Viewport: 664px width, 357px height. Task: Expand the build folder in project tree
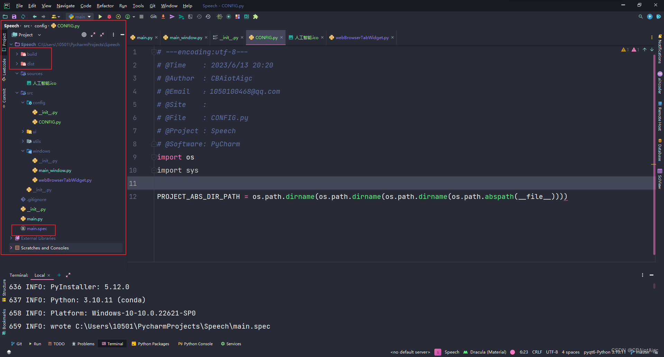[17, 54]
